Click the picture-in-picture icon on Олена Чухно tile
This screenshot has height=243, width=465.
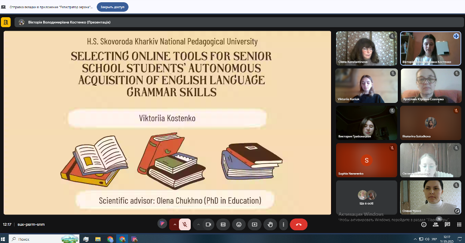pyautogui.click(x=457, y=211)
